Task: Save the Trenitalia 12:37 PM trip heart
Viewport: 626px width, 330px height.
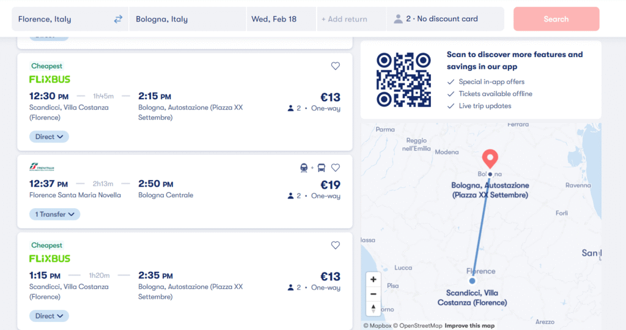Action: click(x=335, y=168)
